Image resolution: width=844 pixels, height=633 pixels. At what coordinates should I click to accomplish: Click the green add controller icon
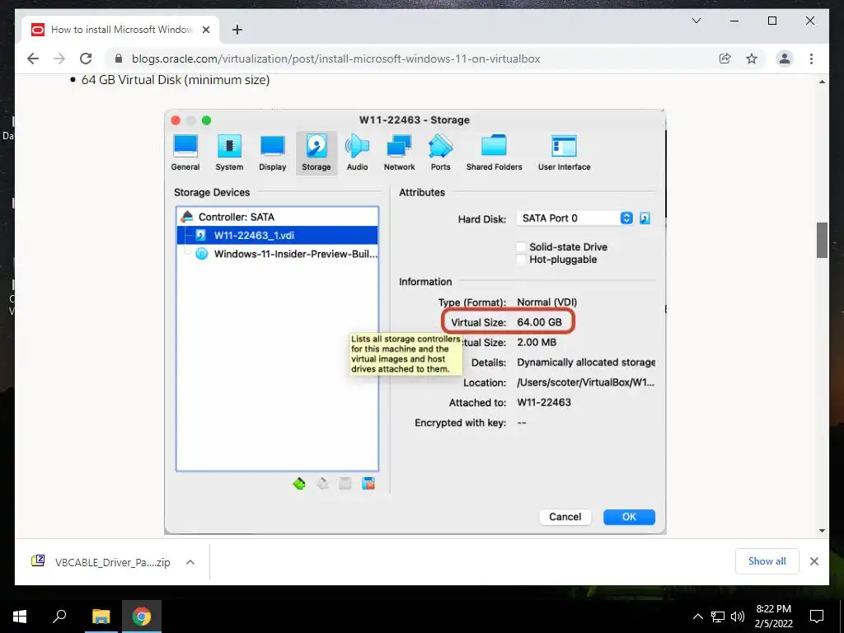(x=299, y=483)
